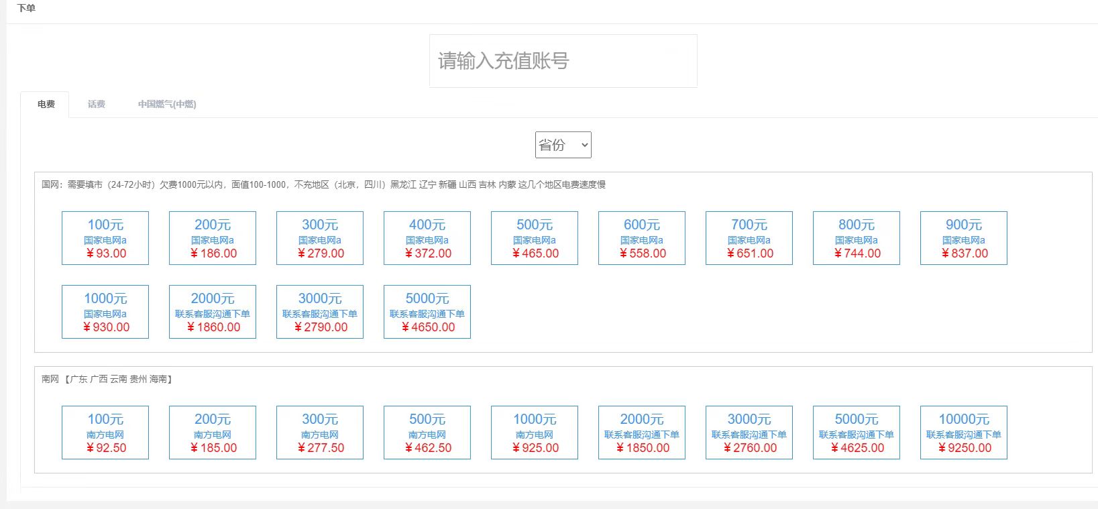Select the 3000元 card priced ¥2760.00

749,433
